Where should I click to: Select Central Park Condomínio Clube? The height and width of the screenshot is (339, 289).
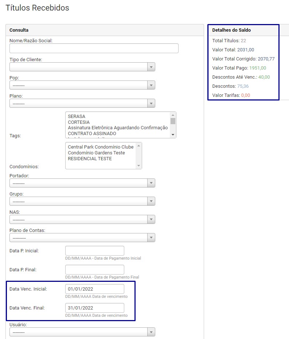click(101, 147)
